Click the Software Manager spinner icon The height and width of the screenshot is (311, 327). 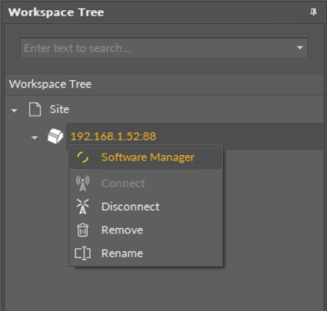(83, 157)
